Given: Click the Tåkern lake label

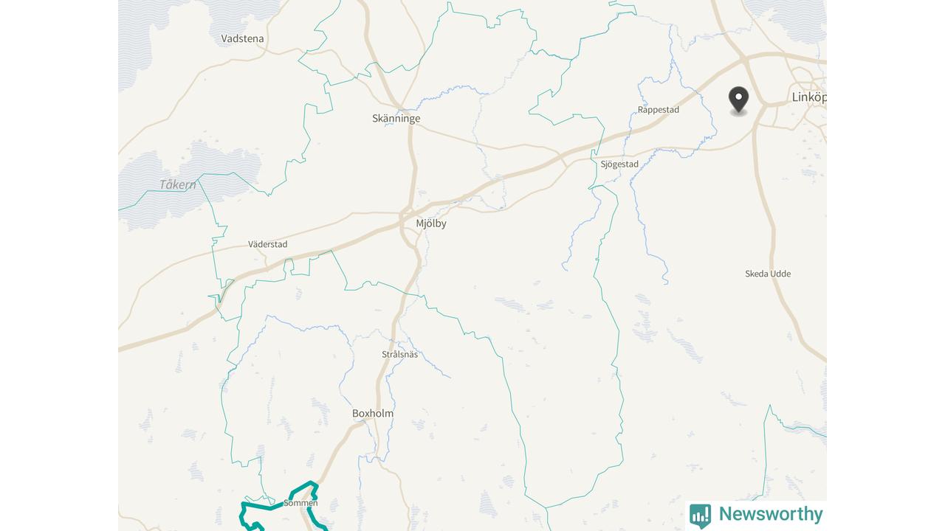Looking at the screenshot, I should [x=178, y=184].
